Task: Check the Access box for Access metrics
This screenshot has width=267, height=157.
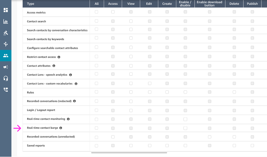Action: (113, 12)
